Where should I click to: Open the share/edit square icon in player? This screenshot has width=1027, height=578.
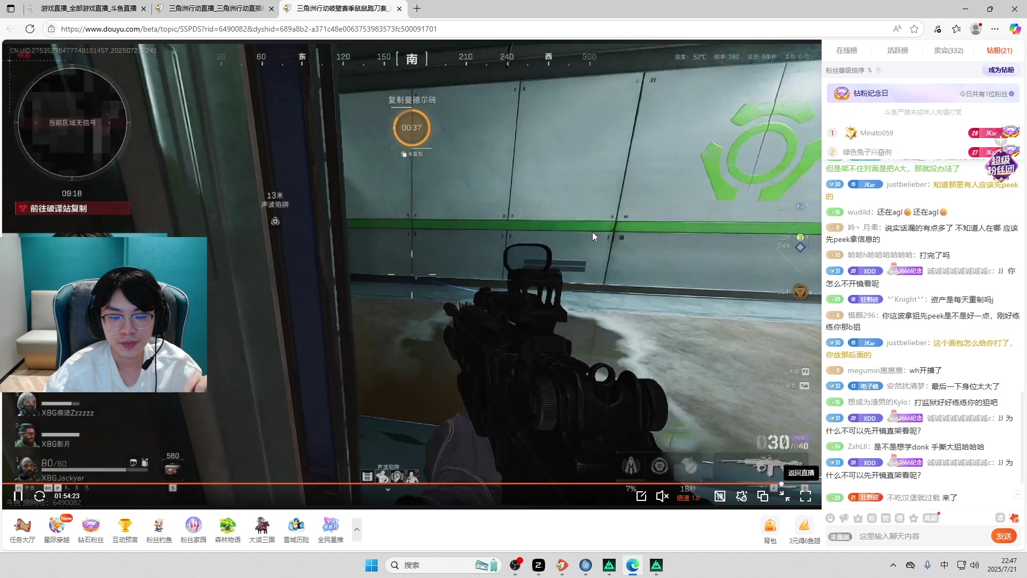(641, 497)
